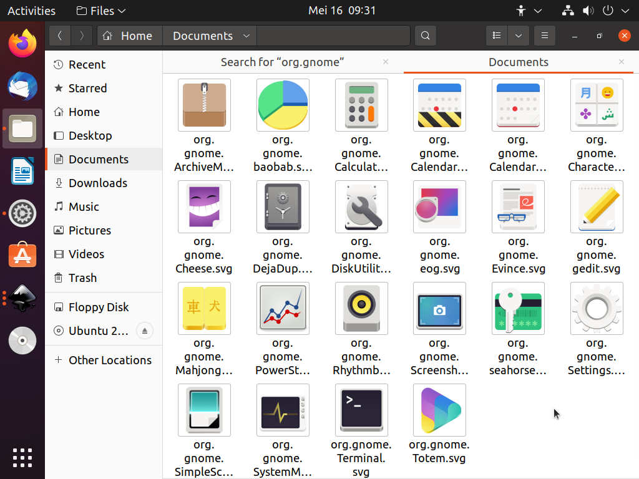Open Videos in the sidebar
Image resolution: width=639 pixels, height=479 pixels.
tap(104, 254)
